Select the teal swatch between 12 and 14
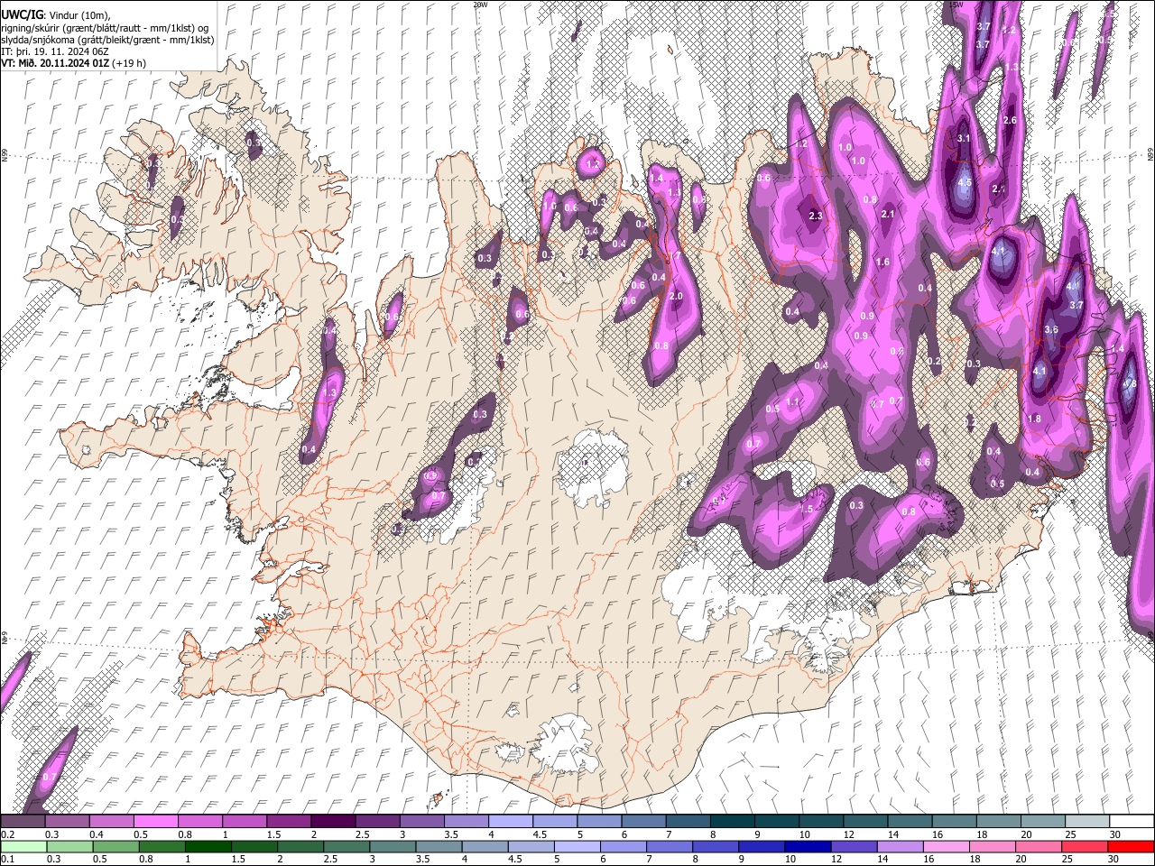Viewport: 1155px width, 866px height. [865, 821]
